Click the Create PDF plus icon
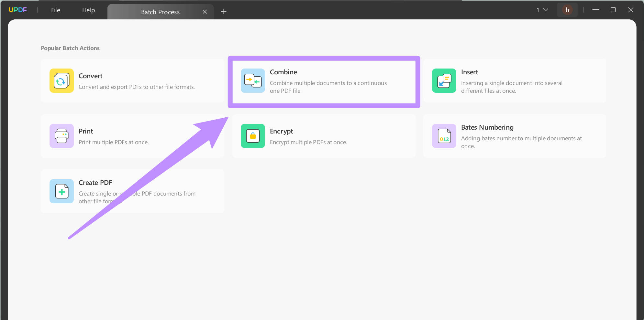 coord(61,191)
